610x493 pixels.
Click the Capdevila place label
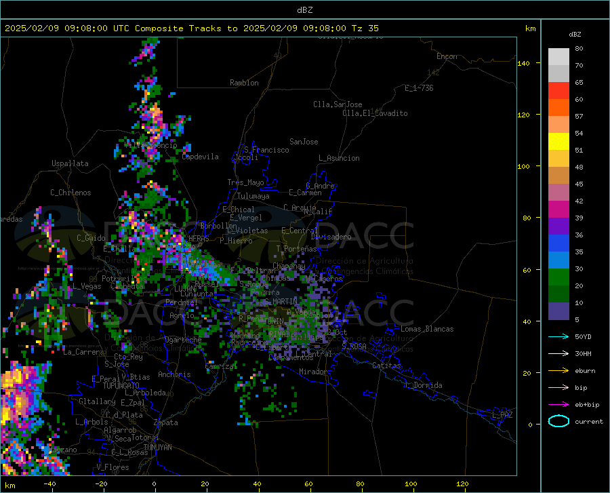click(x=200, y=157)
